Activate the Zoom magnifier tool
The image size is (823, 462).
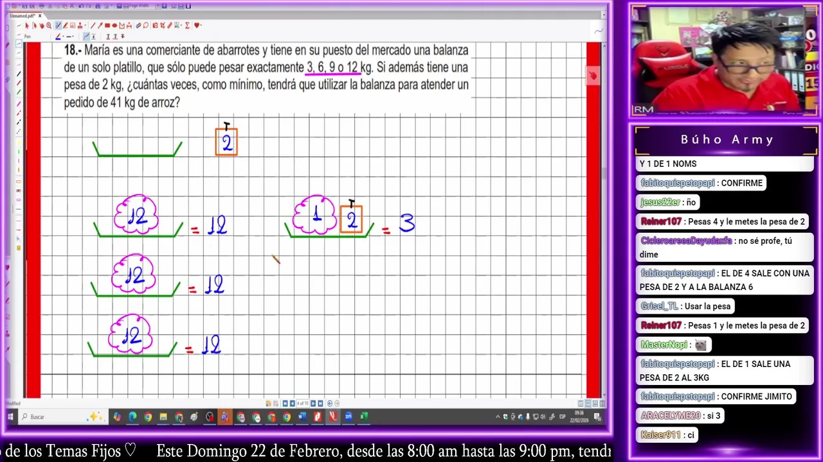tap(49, 25)
